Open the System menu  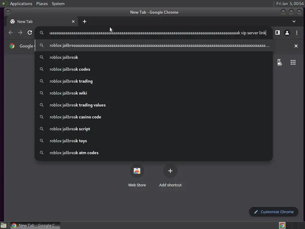click(x=58, y=4)
